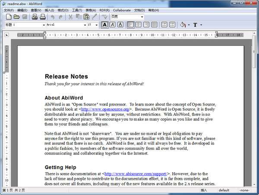Open the 表格(A) menu
Viewport: 259px width, 195px height.
coord(91,10)
